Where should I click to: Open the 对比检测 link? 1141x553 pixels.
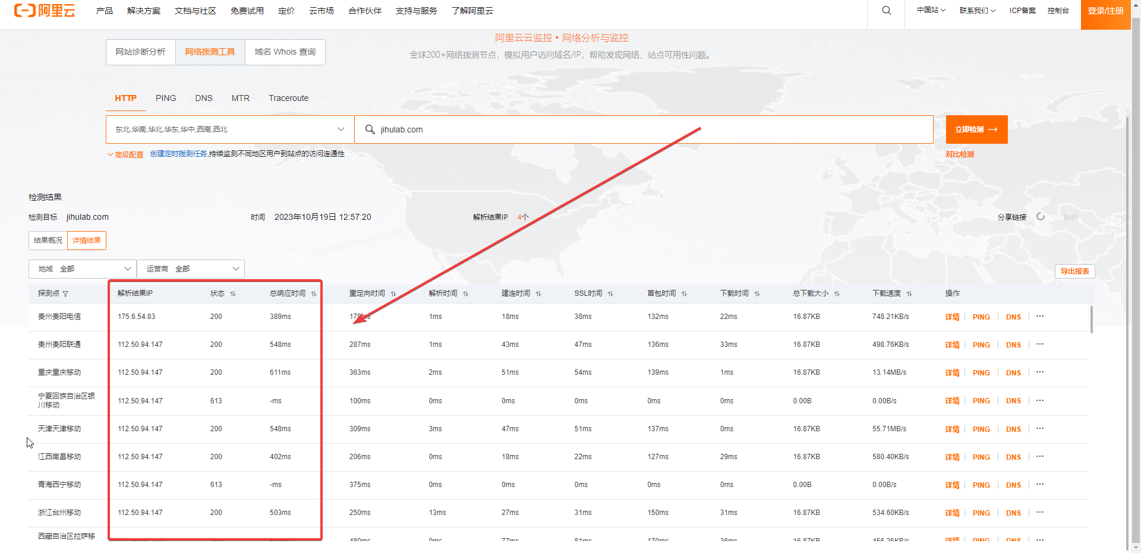click(960, 154)
